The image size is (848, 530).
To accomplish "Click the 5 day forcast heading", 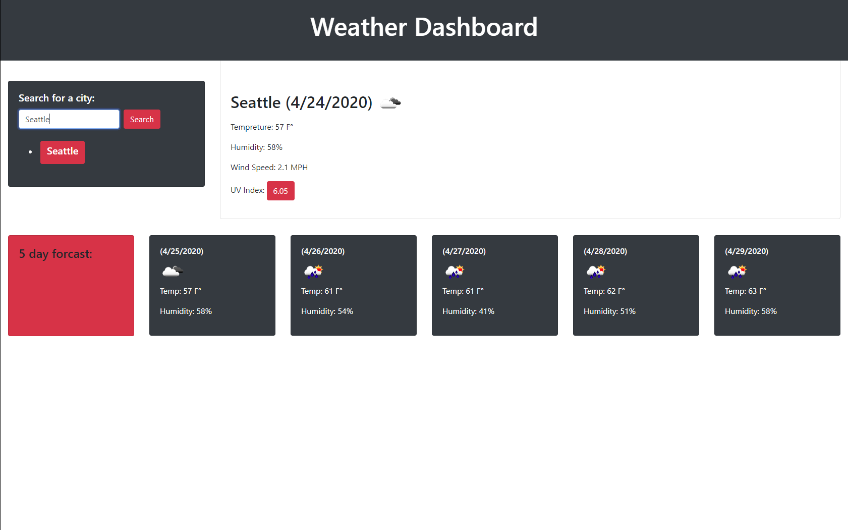I will point(55,254).
